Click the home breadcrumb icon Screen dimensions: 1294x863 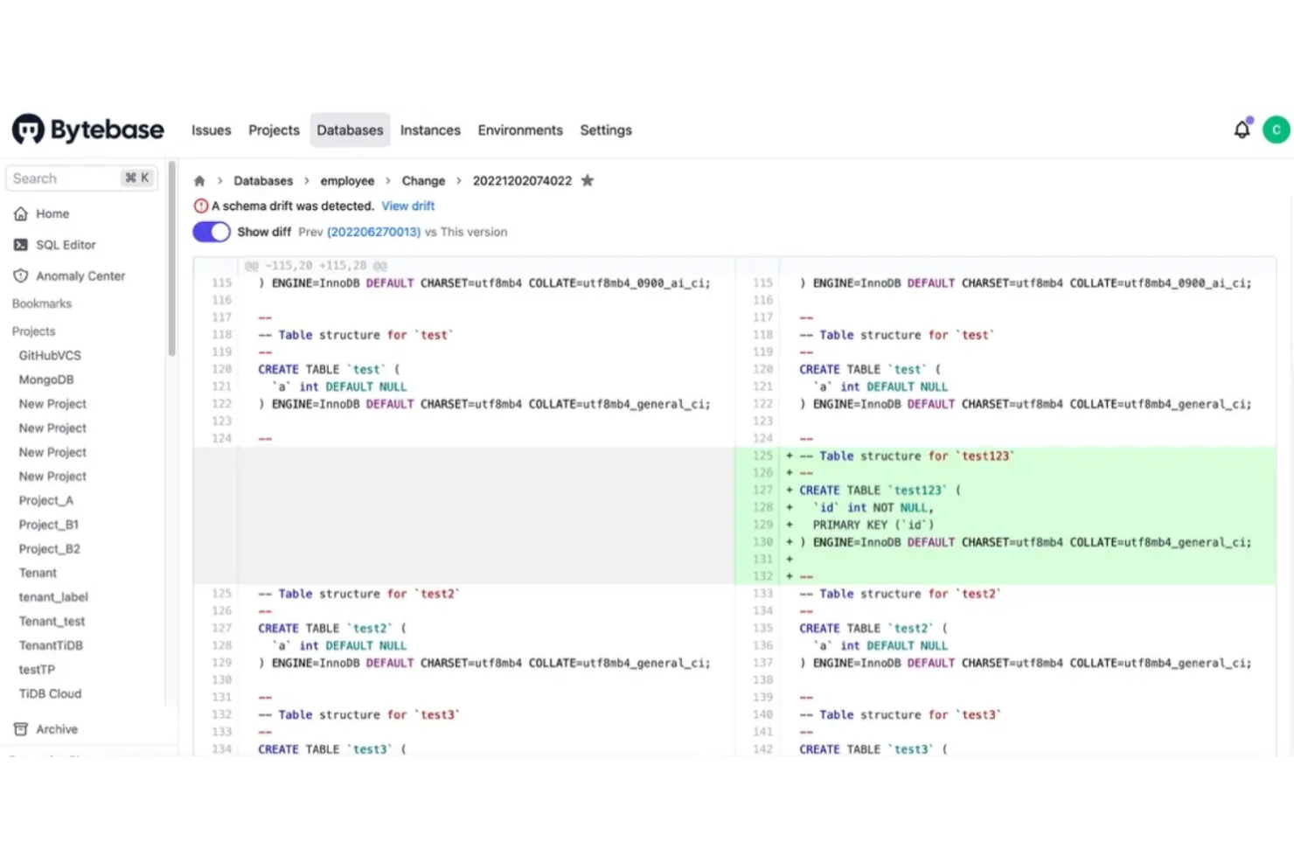199,180
